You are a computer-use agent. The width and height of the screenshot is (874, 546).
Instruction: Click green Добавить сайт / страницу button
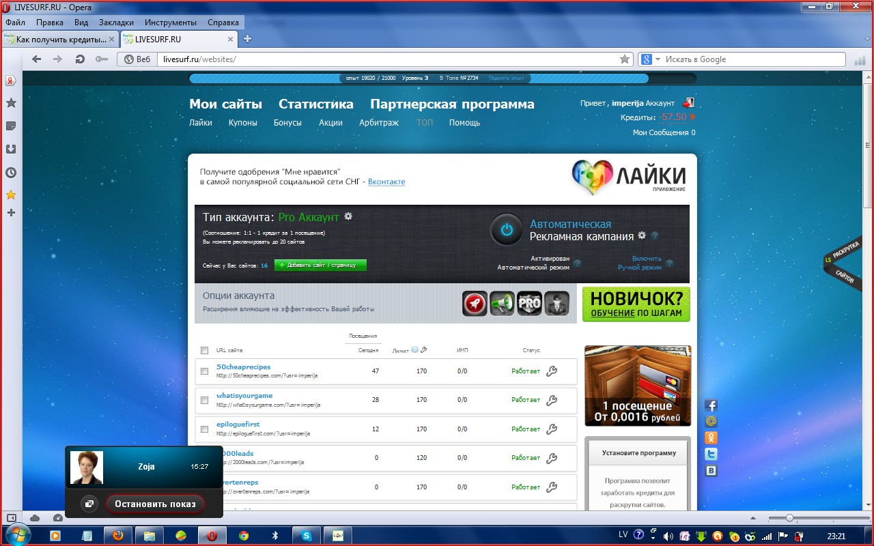tap(320, 265)
